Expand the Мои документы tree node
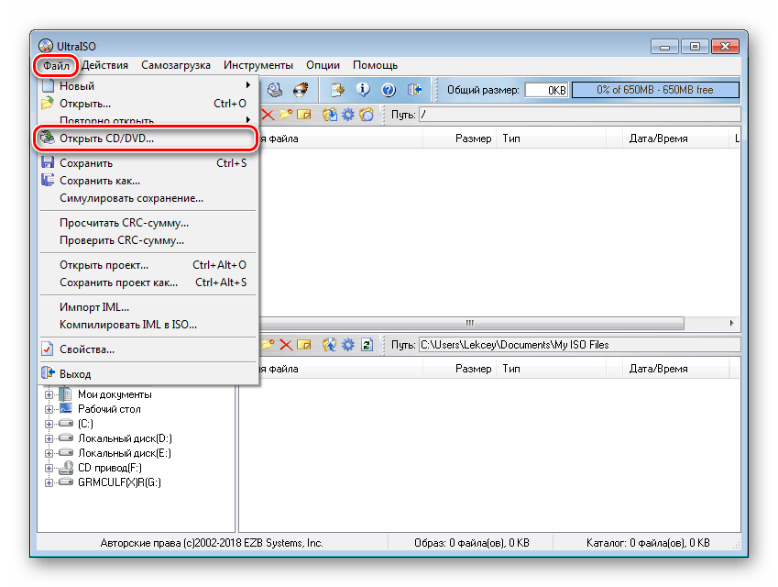 coord(49,394)
